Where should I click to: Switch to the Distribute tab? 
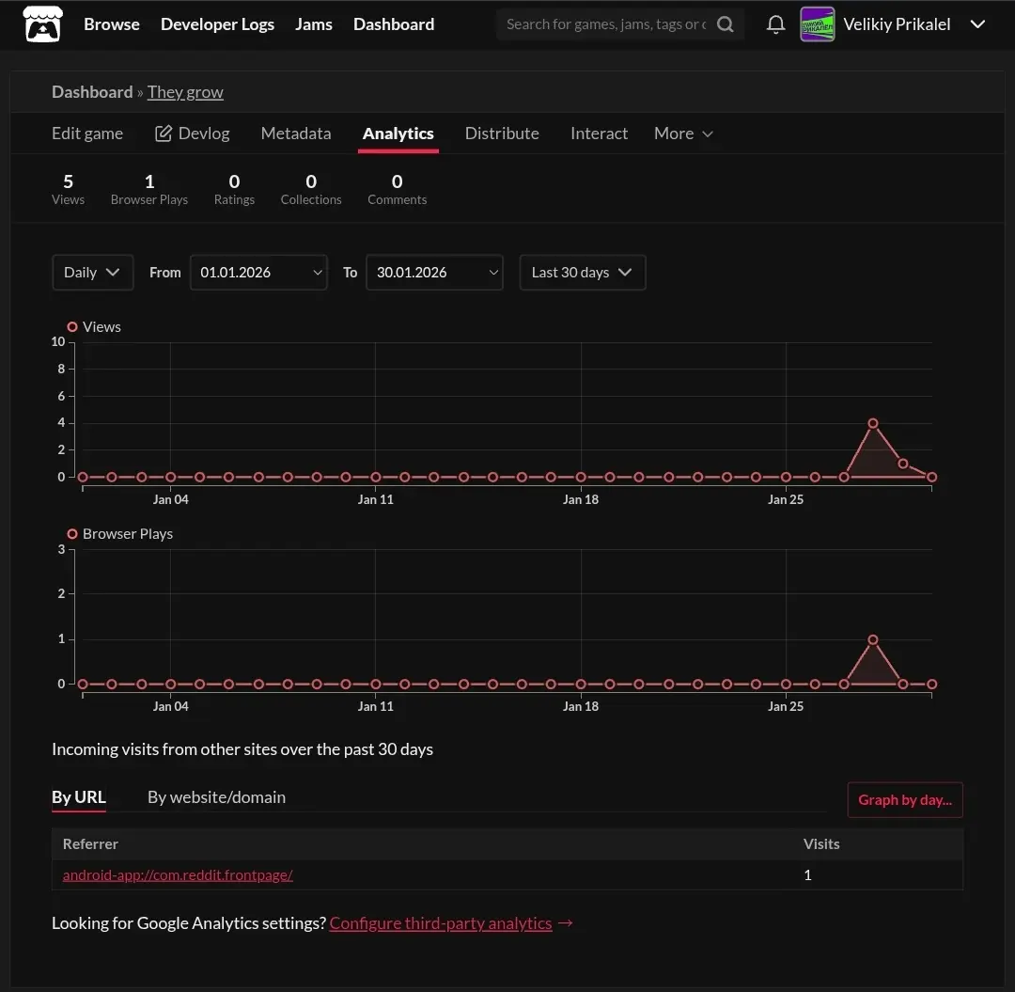click(x=502, y=134)
